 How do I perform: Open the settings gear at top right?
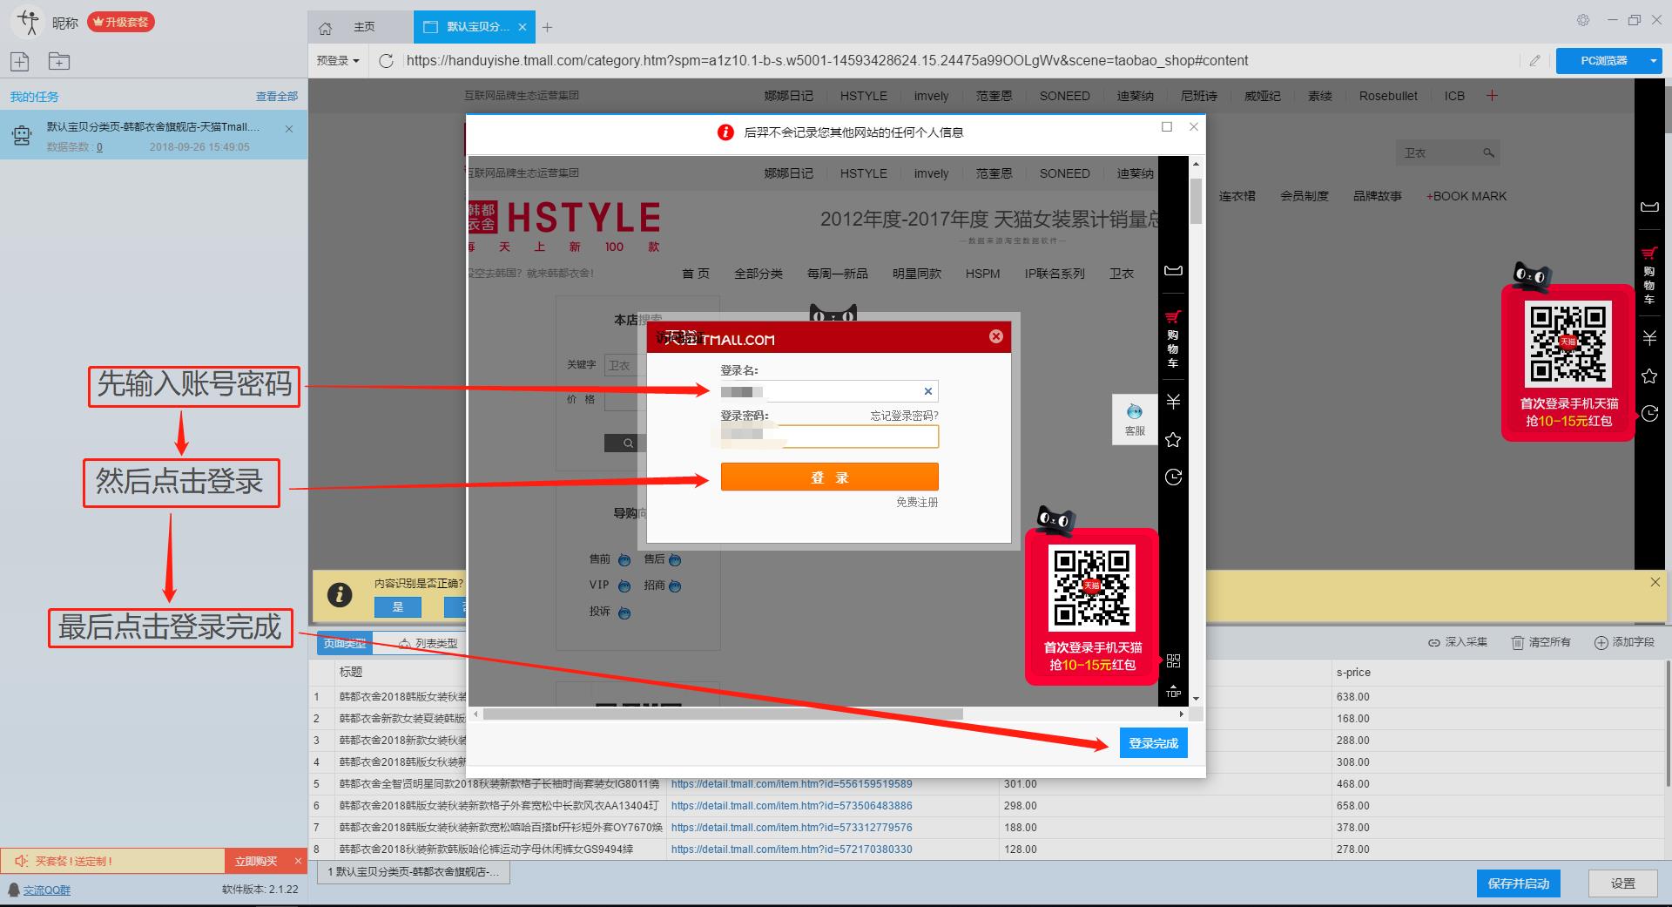point(1583,20)
